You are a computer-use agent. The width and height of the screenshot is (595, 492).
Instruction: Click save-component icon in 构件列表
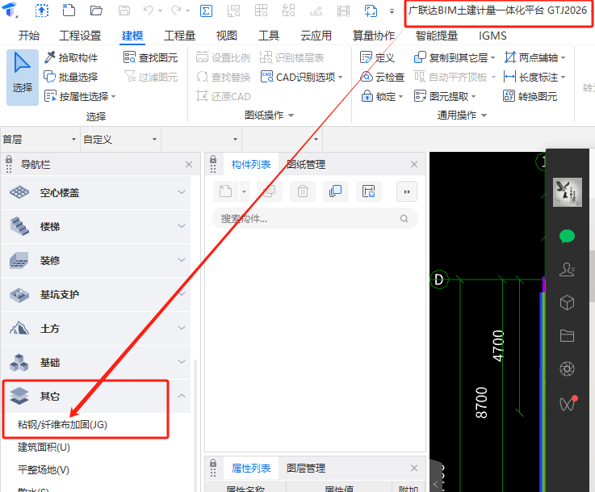(x=368, y=191)
